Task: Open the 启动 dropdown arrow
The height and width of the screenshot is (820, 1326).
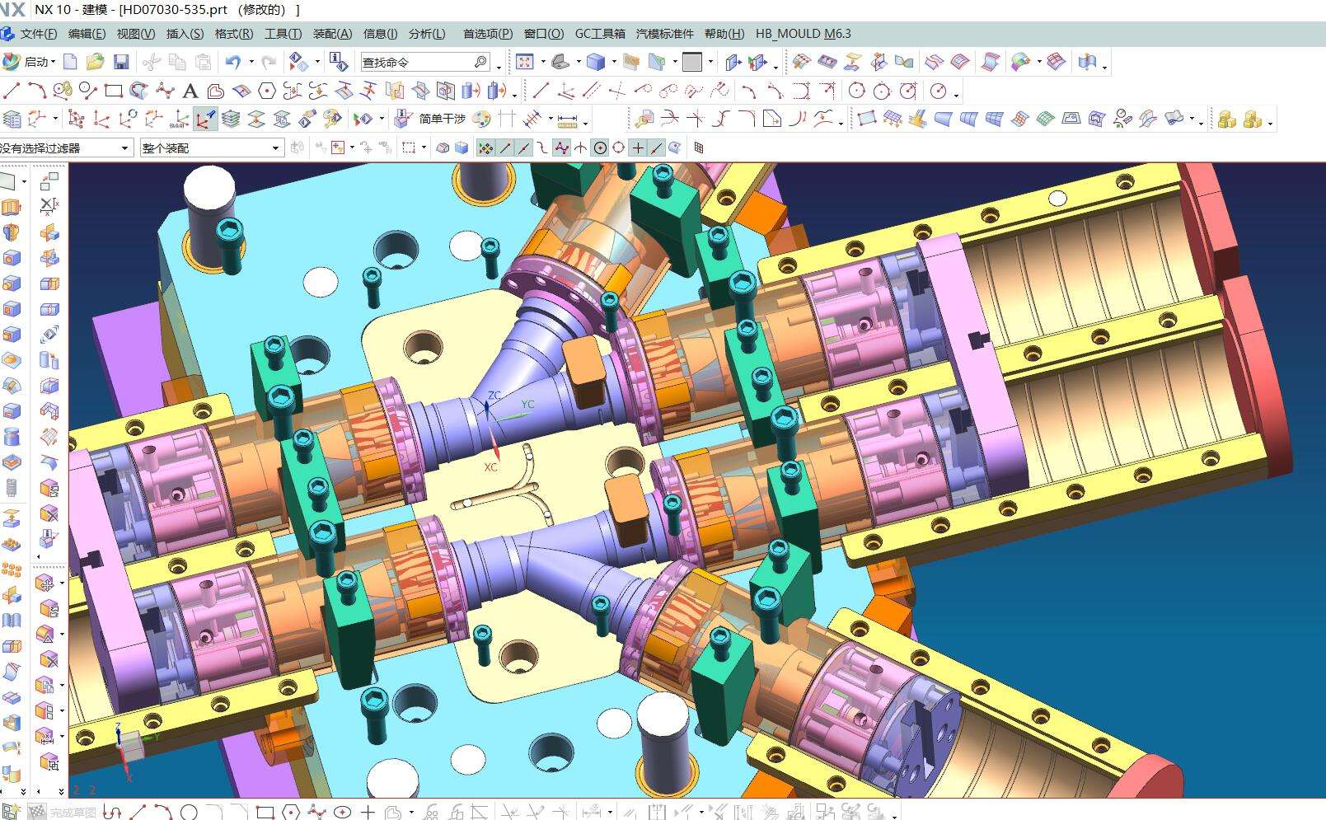Action: [54, 62]
